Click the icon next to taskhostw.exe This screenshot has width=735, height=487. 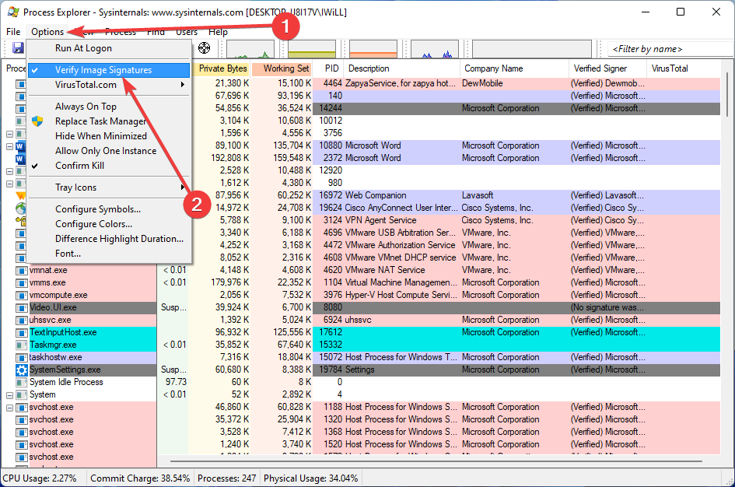pos(21,358)
